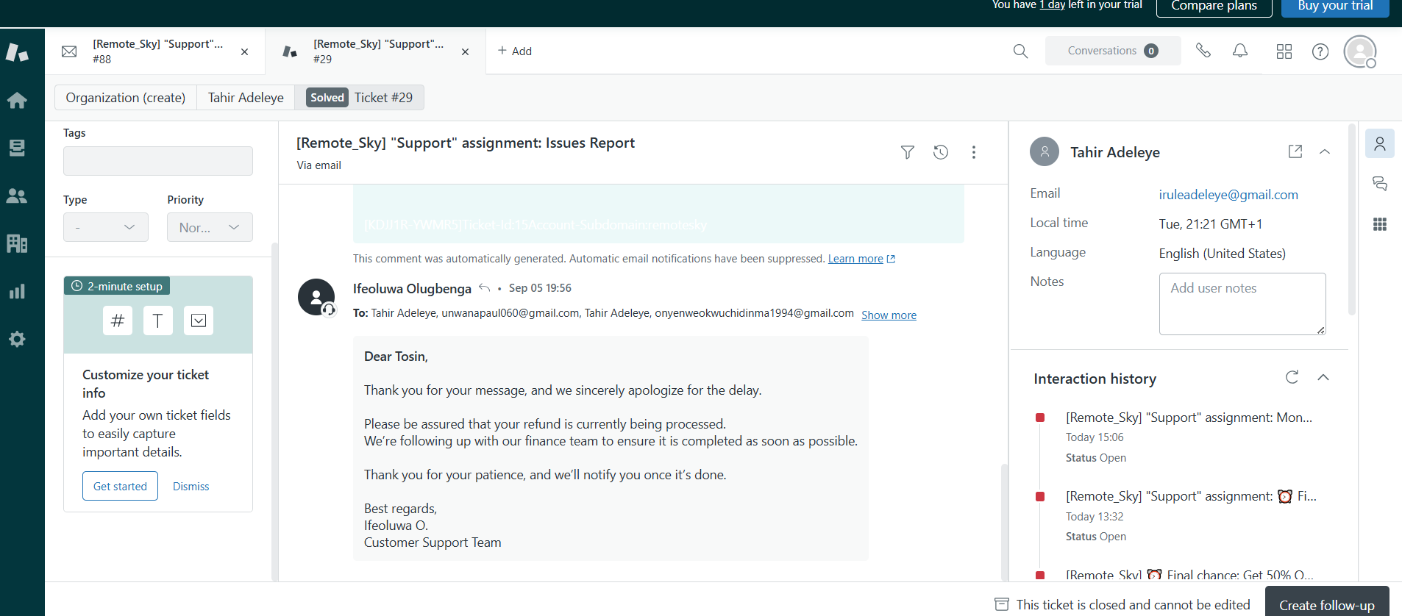The width and height of the screenshot is (1402, 616).
Task: Collapse Tahir Adeleye user details section
Action: [1325, 151]
